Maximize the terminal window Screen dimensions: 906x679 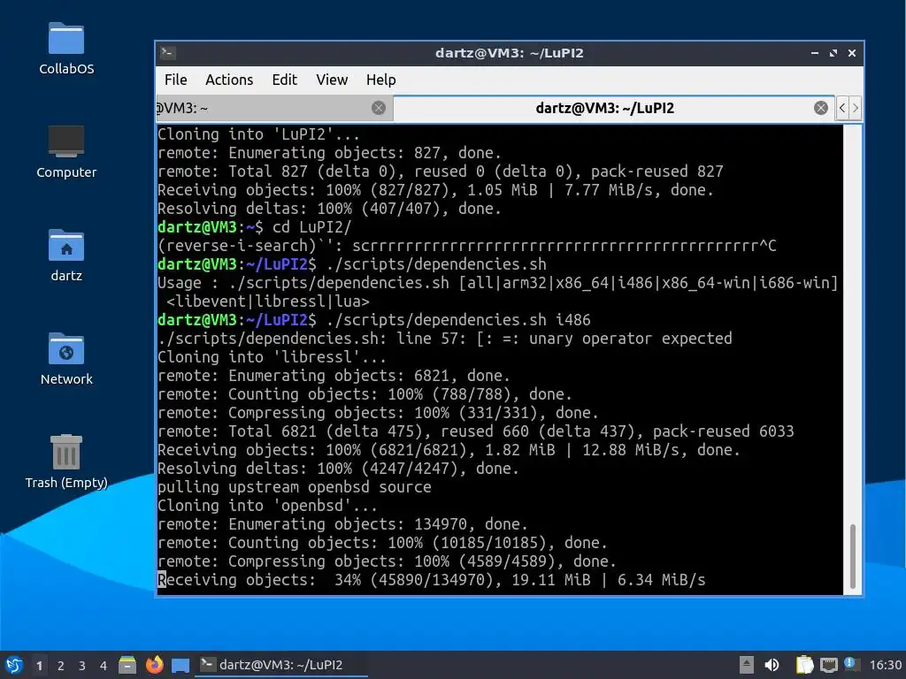(833, 53)
